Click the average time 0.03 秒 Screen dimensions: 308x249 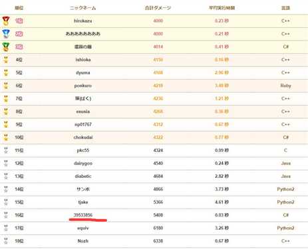222,215
